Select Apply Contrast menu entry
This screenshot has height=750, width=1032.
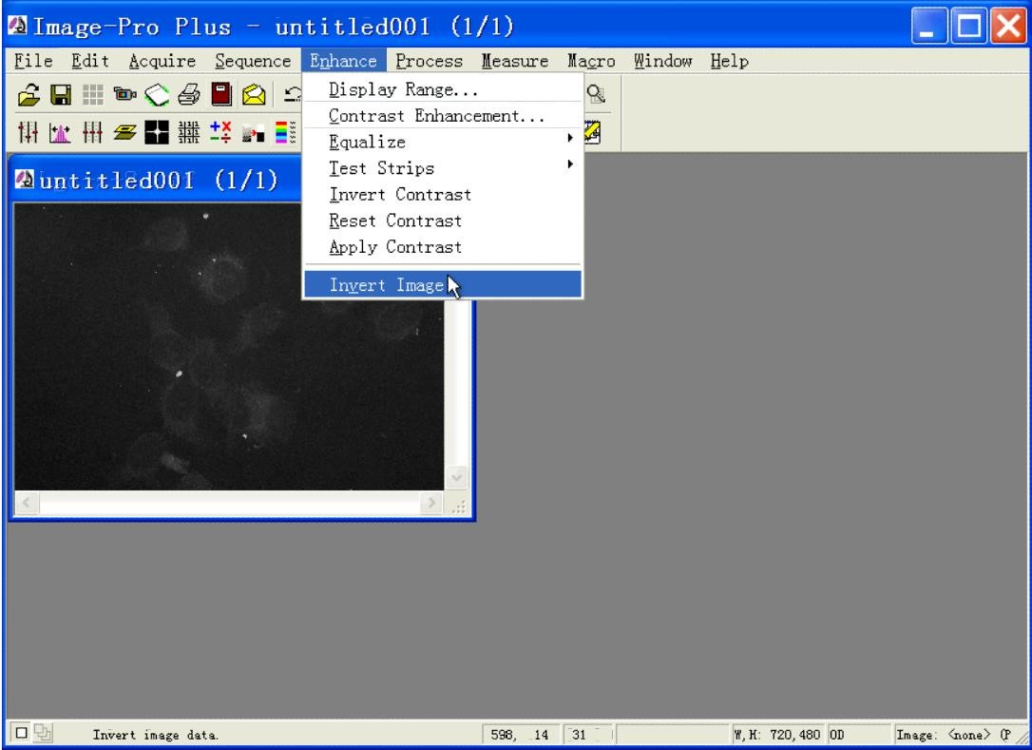coord(443,247)
